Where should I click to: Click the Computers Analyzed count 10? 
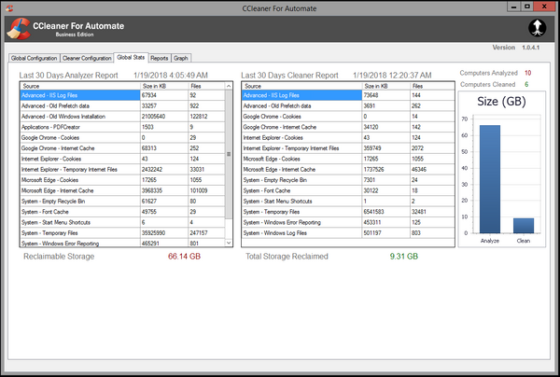[x=528, y=73]
